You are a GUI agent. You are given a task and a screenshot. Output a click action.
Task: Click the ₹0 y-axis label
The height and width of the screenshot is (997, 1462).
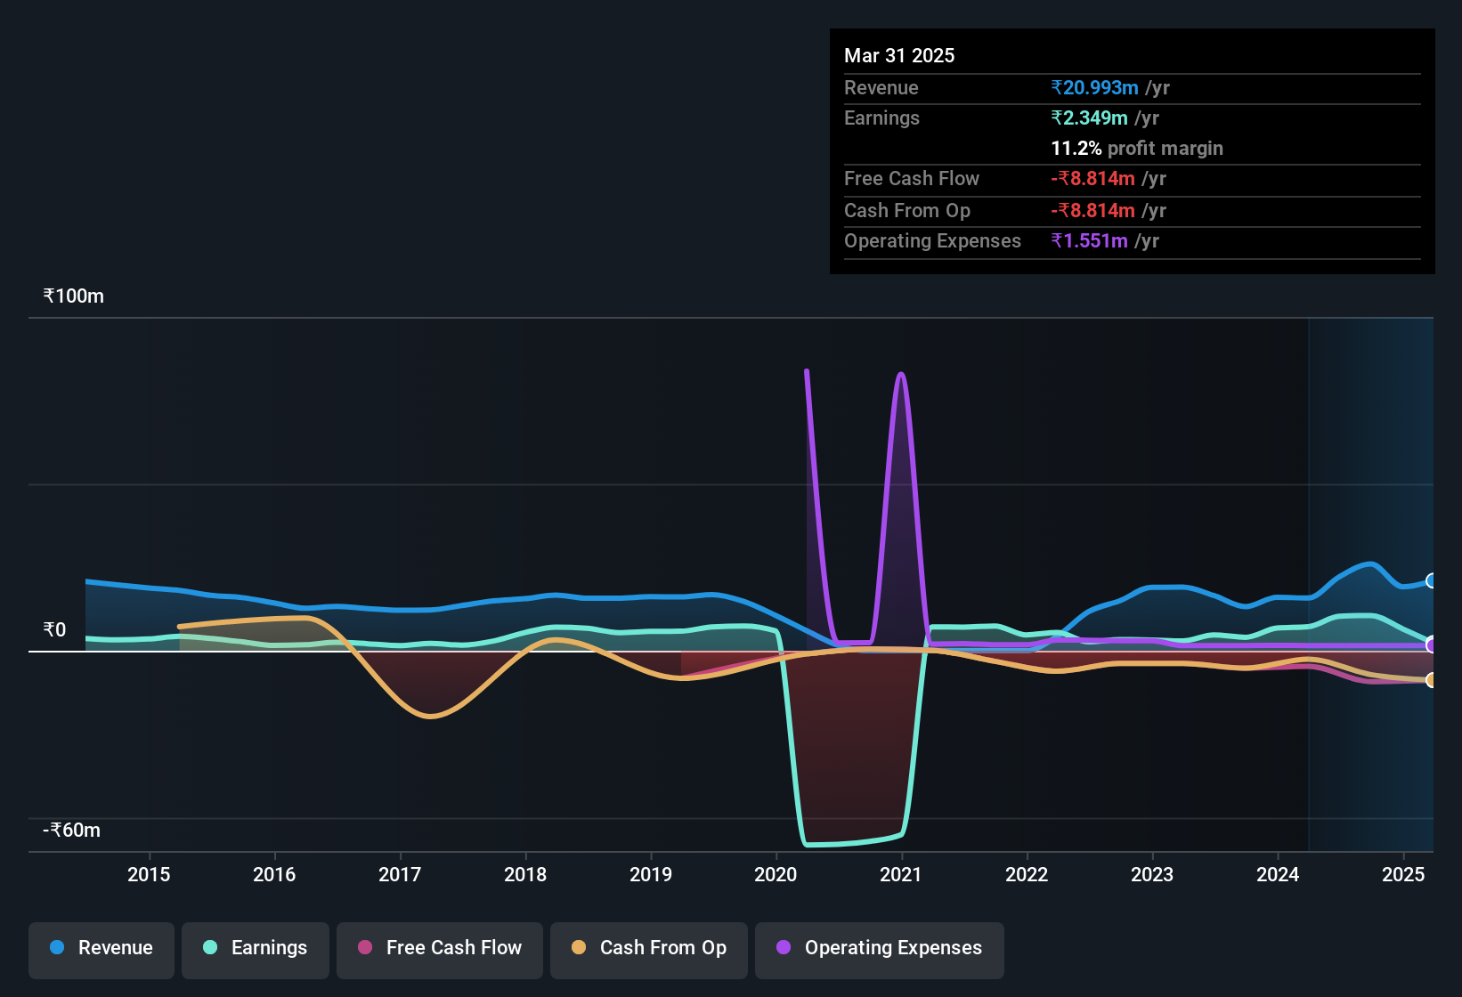pos(55,630)
